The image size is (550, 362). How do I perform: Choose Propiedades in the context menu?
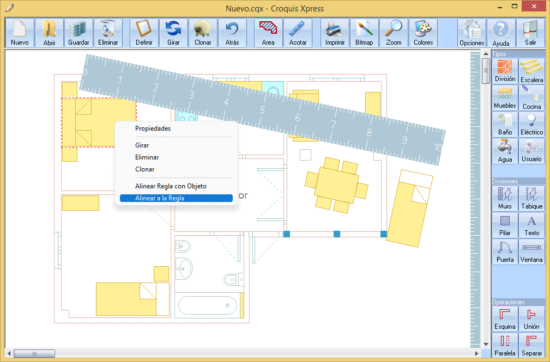pyautogui.click(x=153, y=128)
